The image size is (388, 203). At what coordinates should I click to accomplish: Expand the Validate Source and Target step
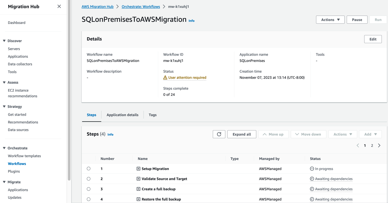tap(139, 179)
